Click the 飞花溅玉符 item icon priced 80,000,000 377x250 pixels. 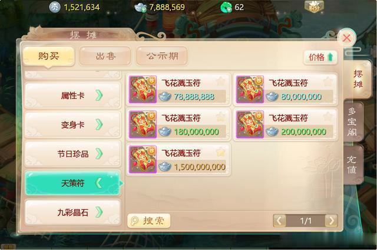[x=250, y=89]
